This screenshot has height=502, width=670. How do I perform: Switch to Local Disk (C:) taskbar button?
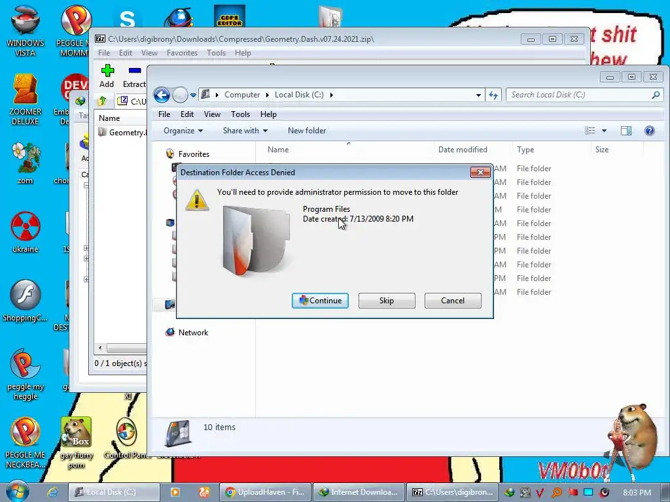click(x=114, y=492)
